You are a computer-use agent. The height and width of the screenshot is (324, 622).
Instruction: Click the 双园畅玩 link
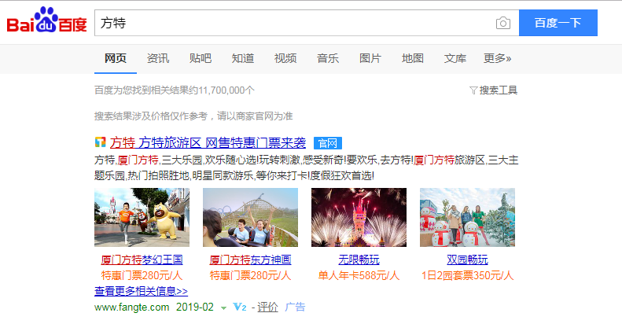pos(467,260)
